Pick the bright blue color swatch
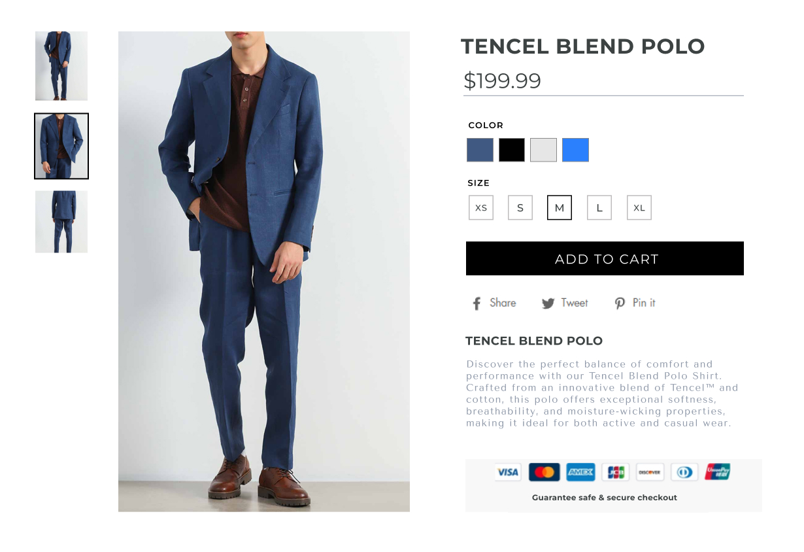Image resolution: width=804 pixels, height=552 pixels. [x=575, y=150]
